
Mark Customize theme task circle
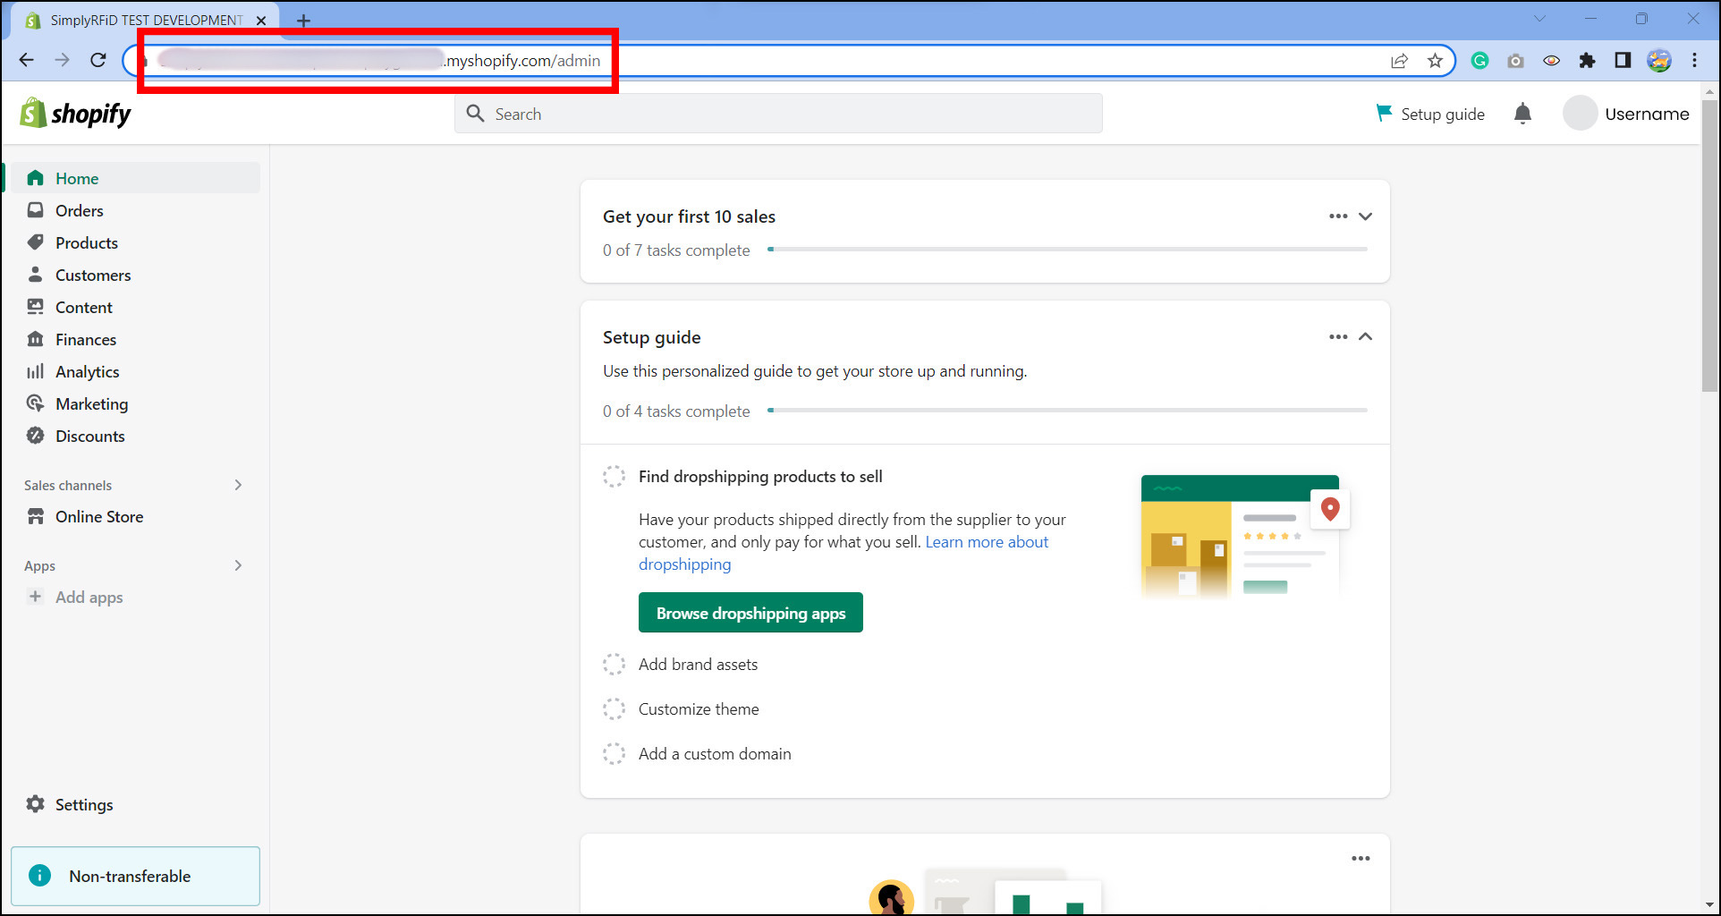pos(614,709)
